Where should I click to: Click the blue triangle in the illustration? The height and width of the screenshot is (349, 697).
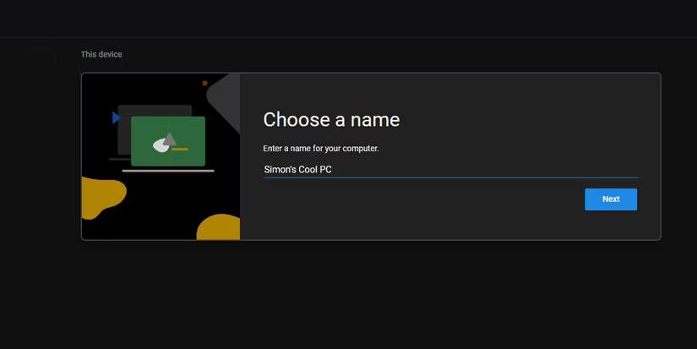116,118
